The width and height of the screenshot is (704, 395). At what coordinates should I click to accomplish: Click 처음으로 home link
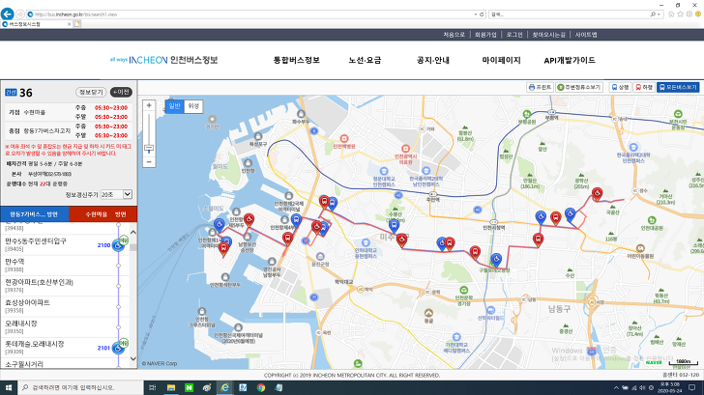click(454, 35)
